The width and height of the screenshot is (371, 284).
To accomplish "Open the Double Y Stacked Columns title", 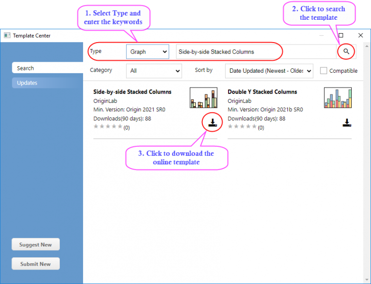I will [262, 92].
